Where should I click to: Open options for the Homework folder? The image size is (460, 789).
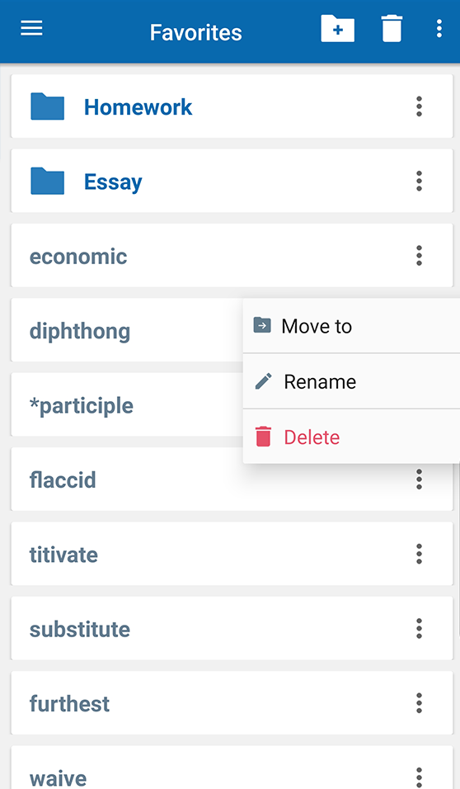coord(419,106)
